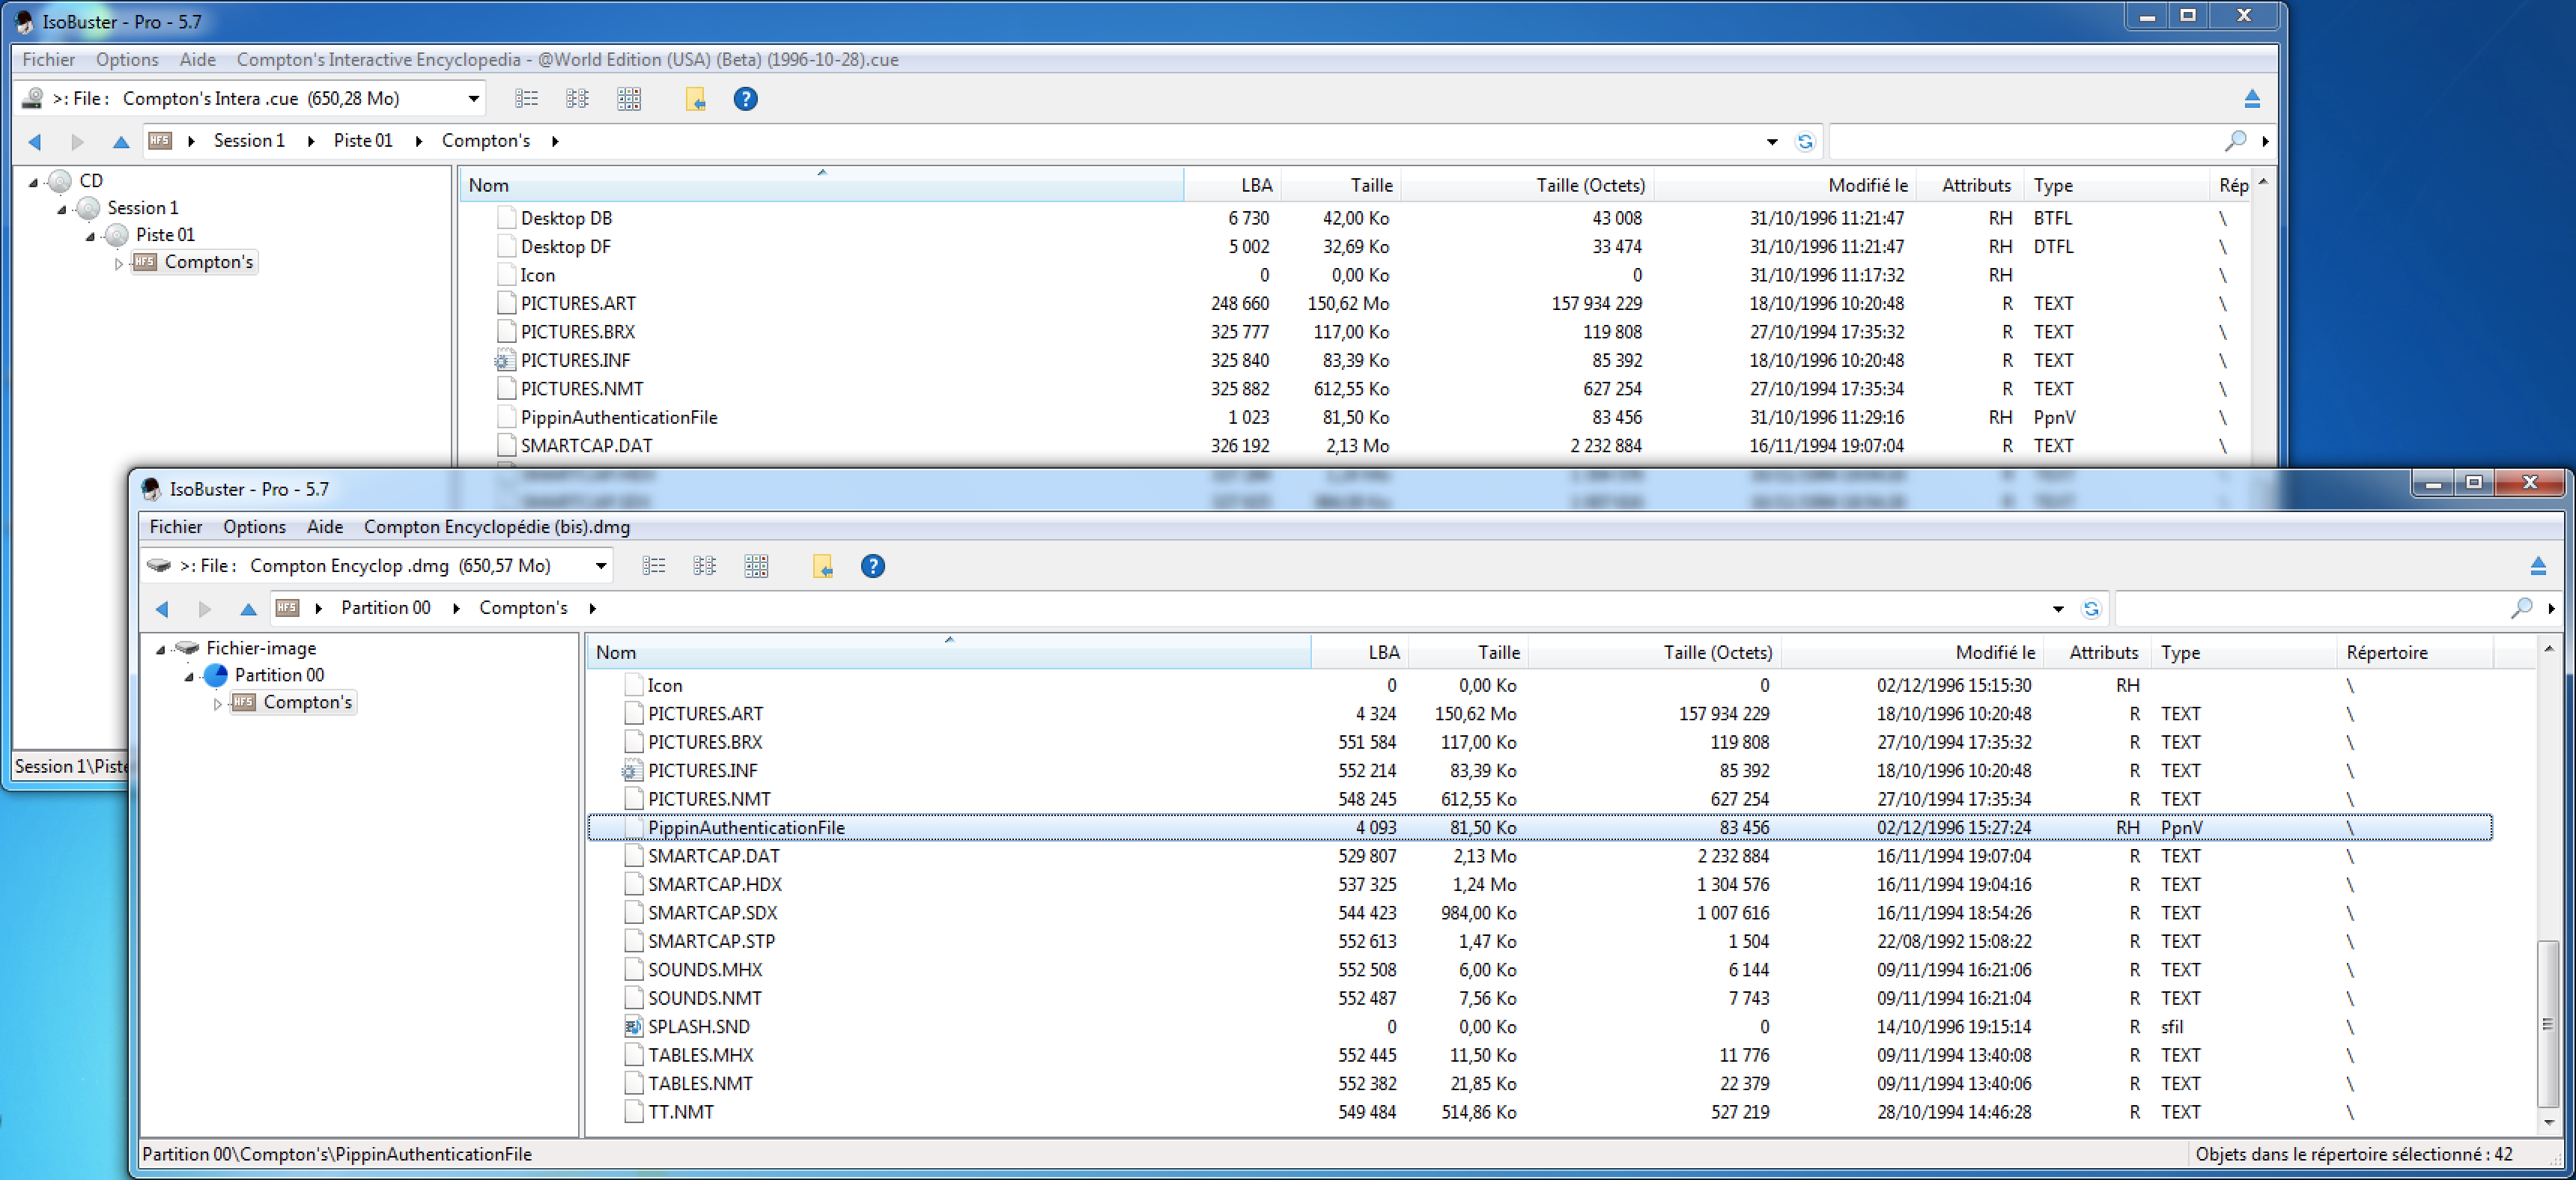Click the search magnifier icon in dmg window
Screen dimensions: 2576x1180
pyautogui.click(x=2521, y=608)
